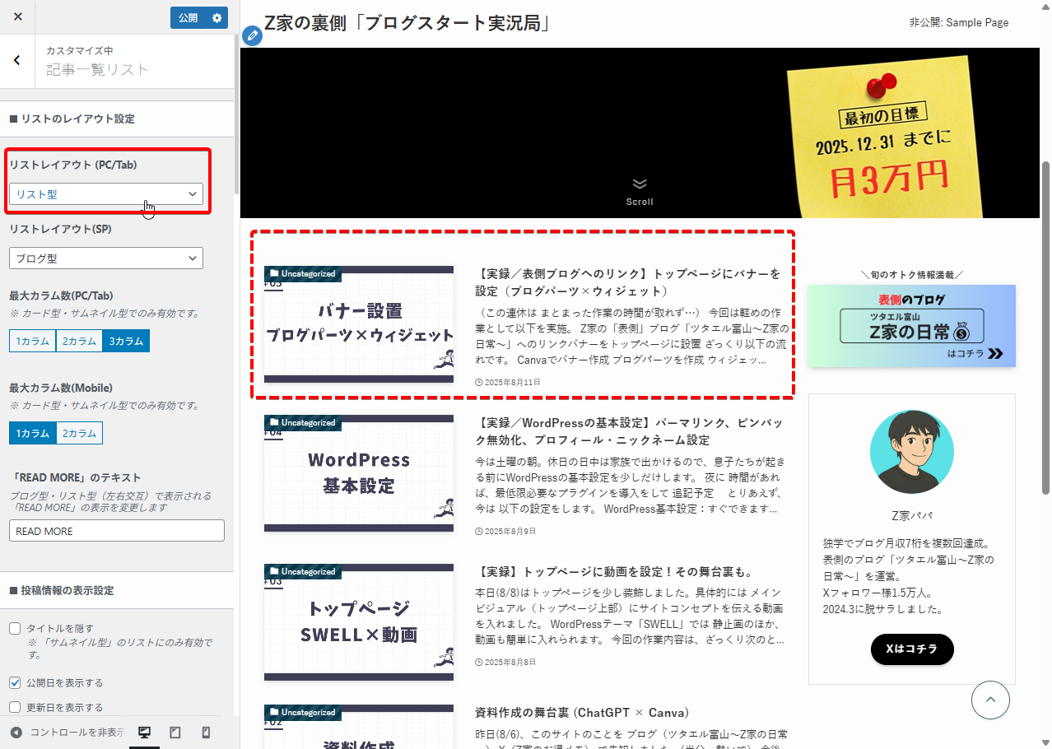Click Uncategorized tag on 資料作成 post

(x=302, y=713)
